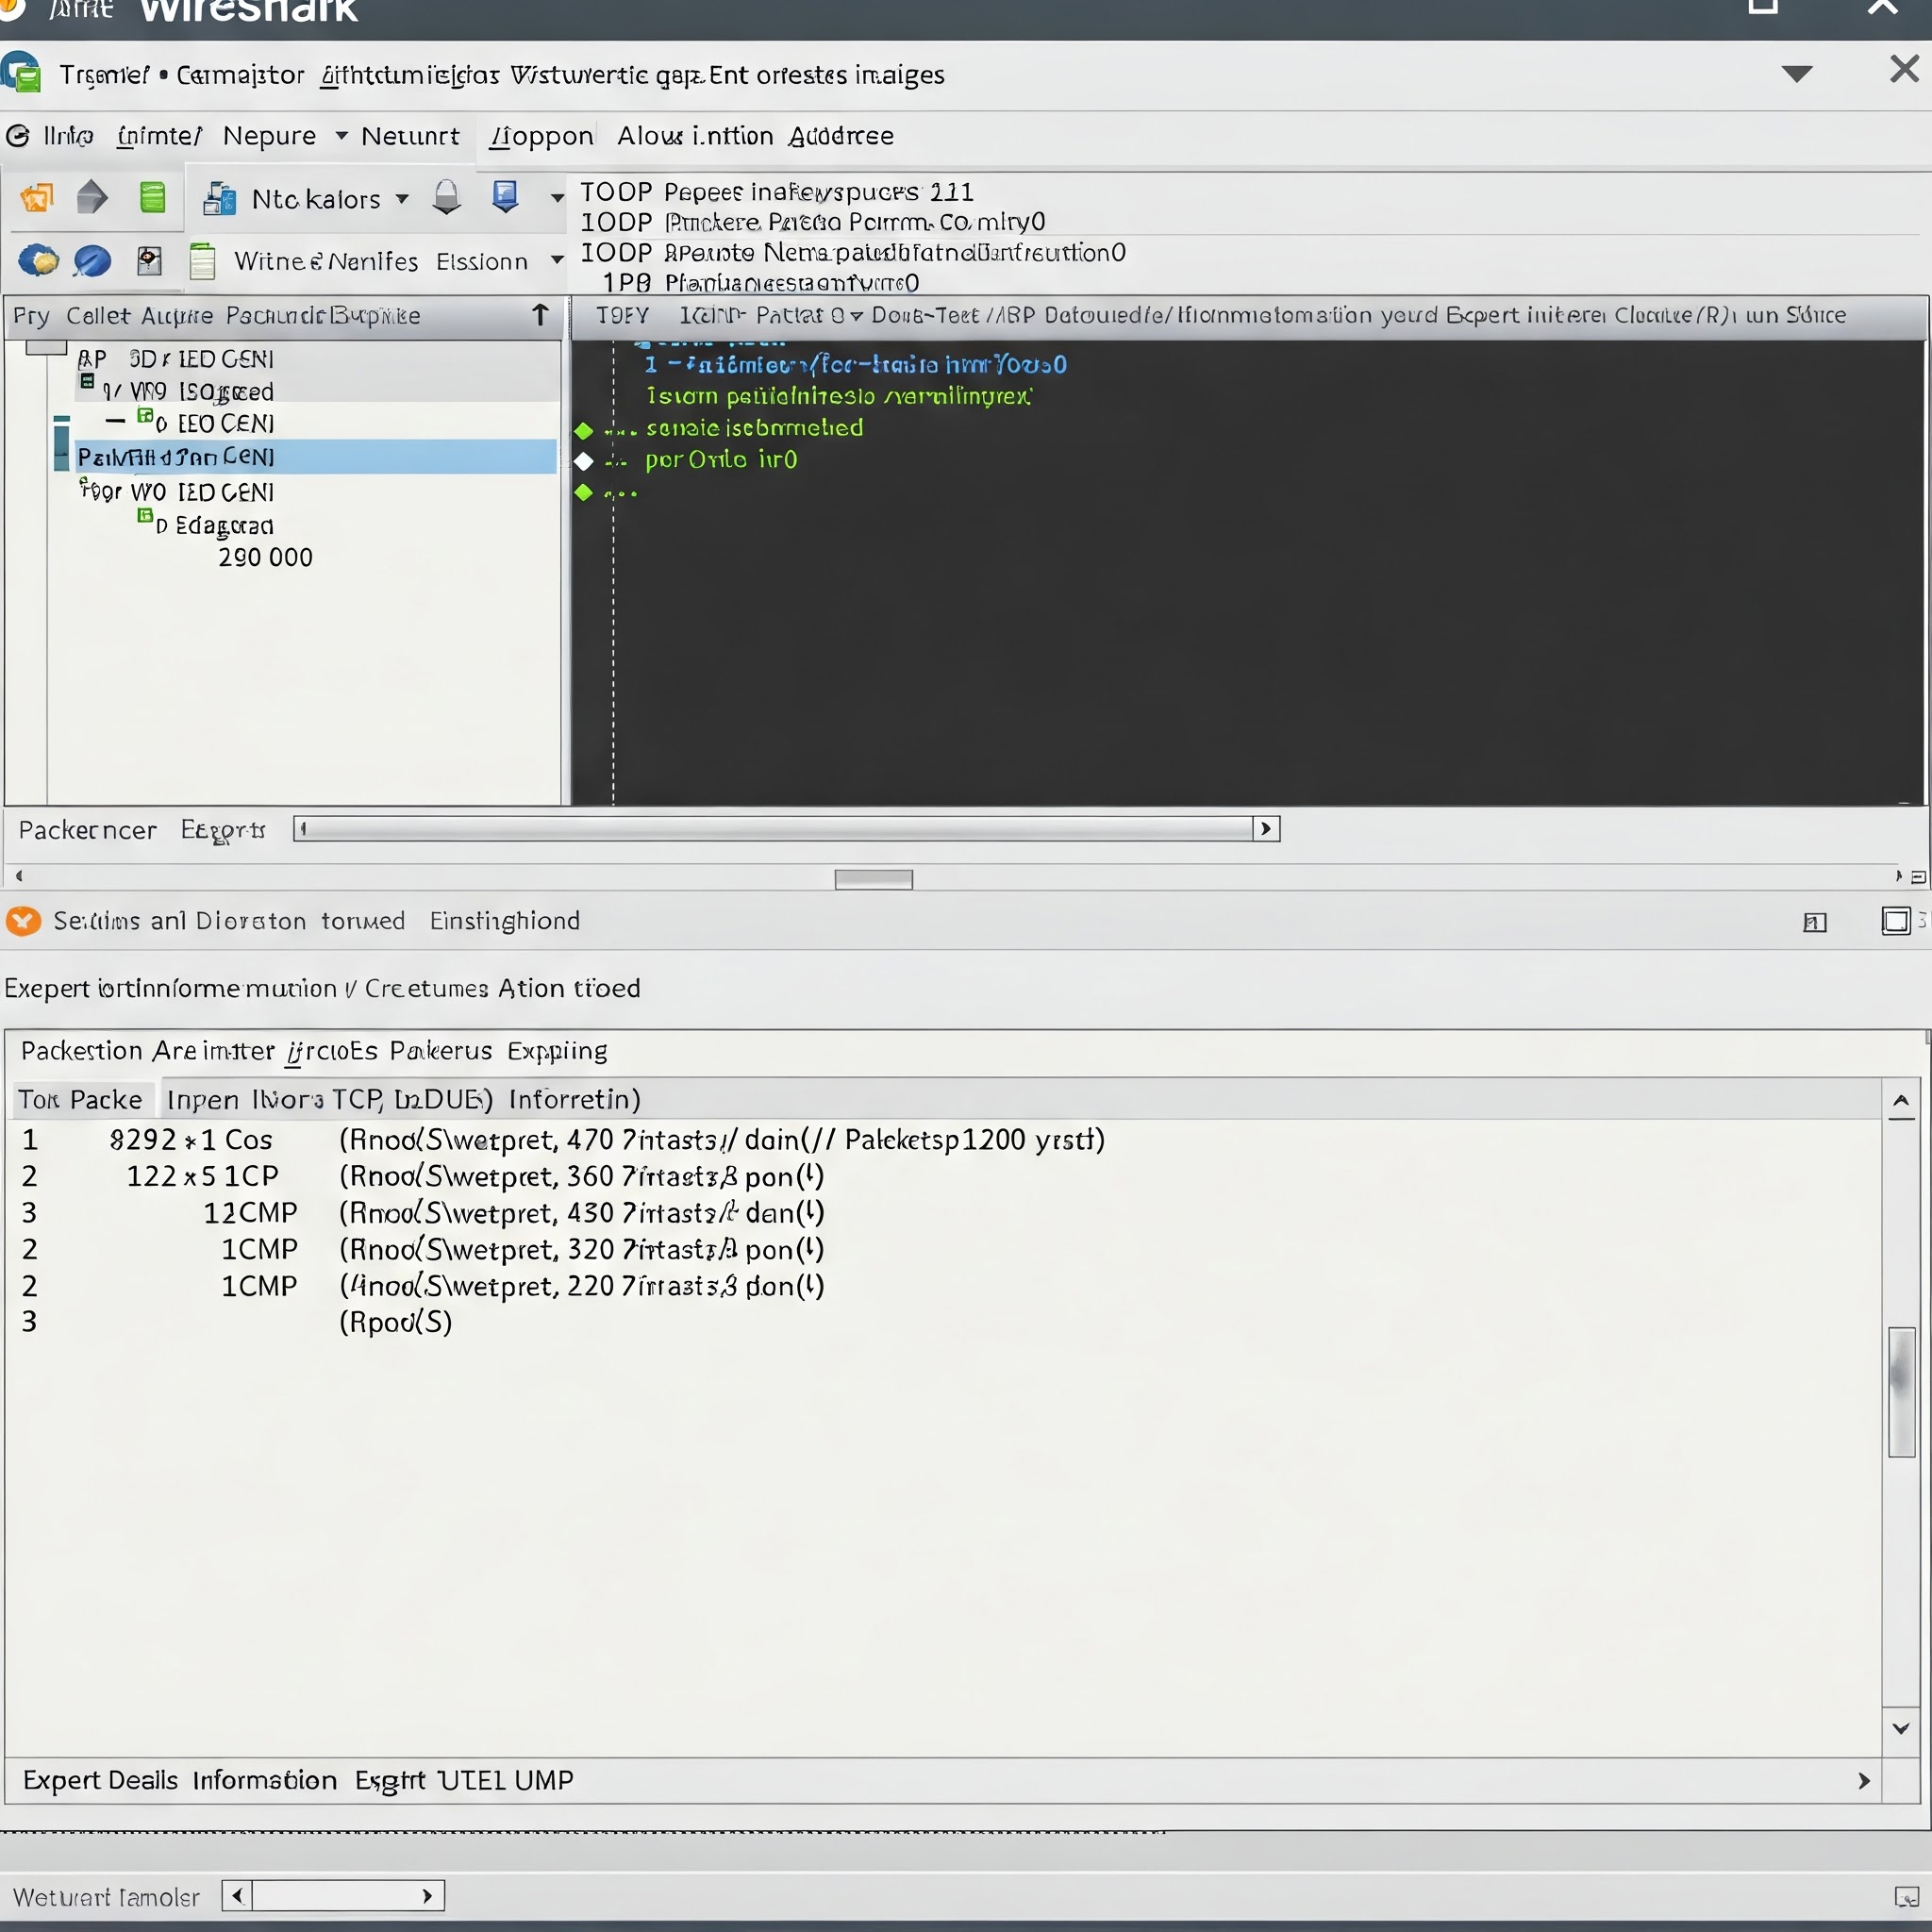Click the refresh circle icon before Ilnfo
The image size is (1932, 1932).
pos(18,135)
